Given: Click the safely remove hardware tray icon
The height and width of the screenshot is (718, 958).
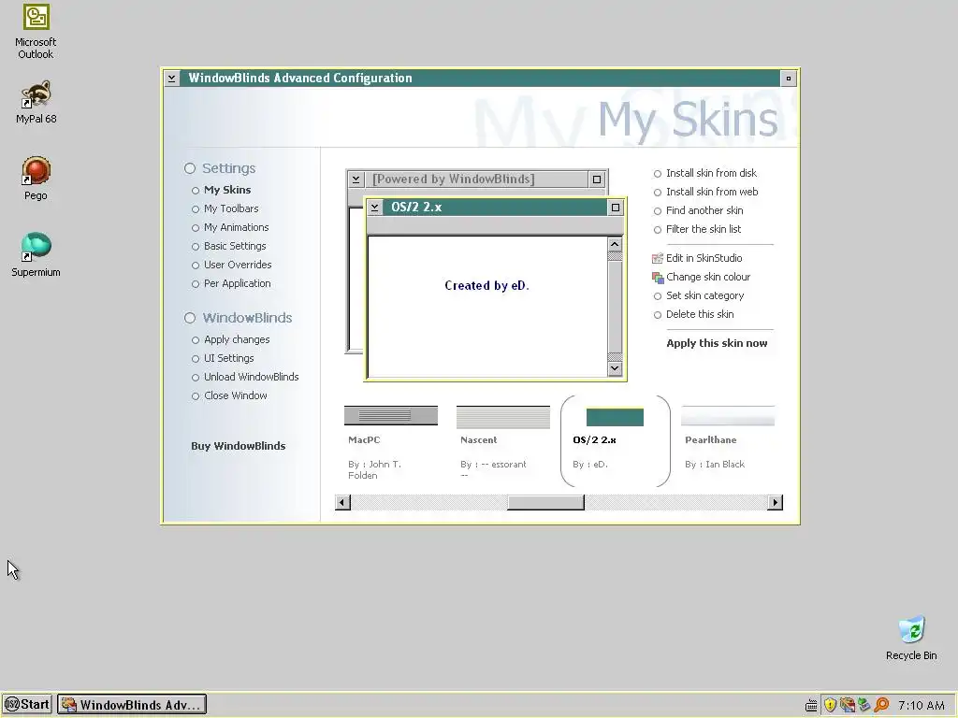Looking at the screenshot, I should tap(864, 705).
